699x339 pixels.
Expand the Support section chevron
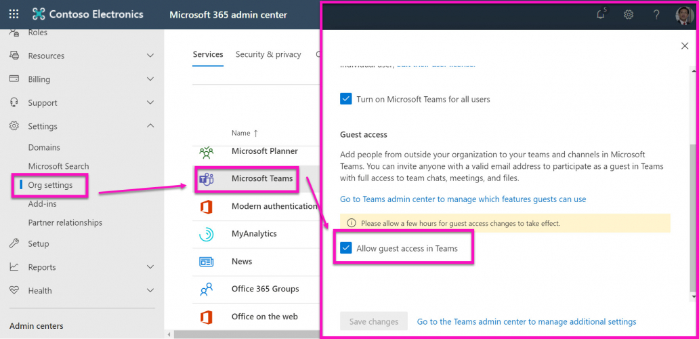click(150, 102)
